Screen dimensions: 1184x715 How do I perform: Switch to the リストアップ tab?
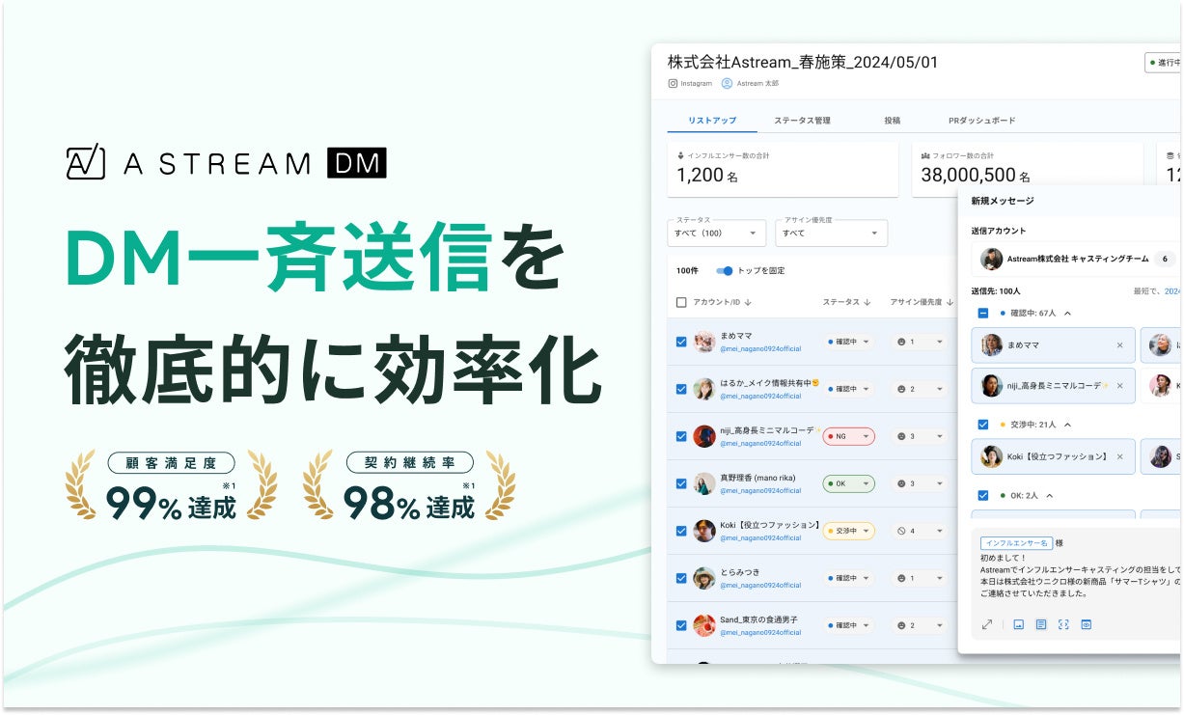point(712,121)
